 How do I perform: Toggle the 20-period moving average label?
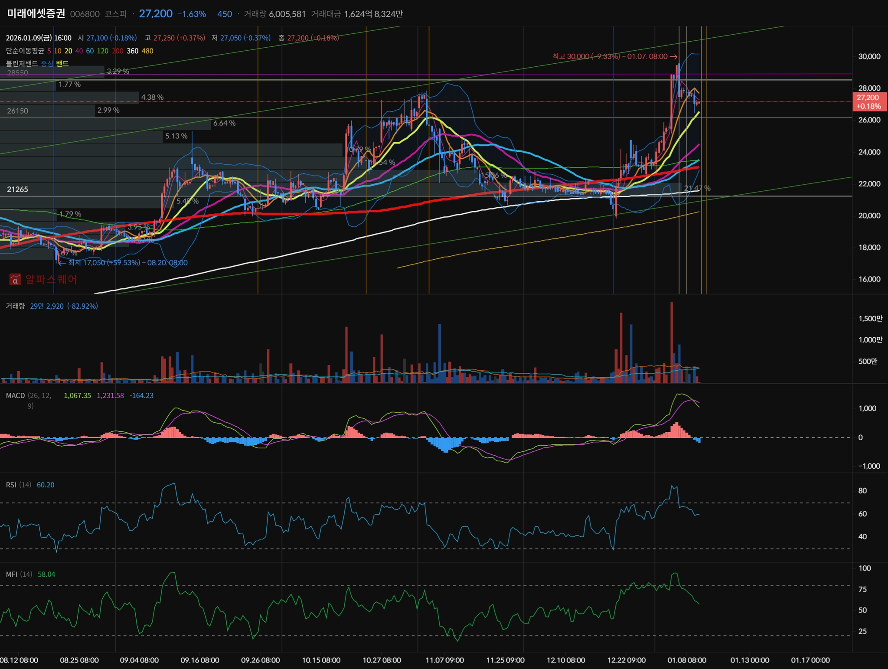click(68, 51)
